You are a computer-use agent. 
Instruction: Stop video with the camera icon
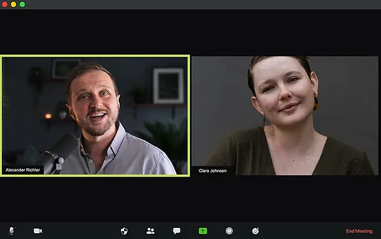(37, 230)
